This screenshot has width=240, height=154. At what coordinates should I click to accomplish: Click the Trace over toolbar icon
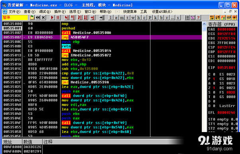(86, 18)
